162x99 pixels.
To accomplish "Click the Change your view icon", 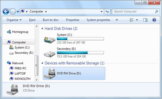I will pyautogui.click(x=132, y=20).
